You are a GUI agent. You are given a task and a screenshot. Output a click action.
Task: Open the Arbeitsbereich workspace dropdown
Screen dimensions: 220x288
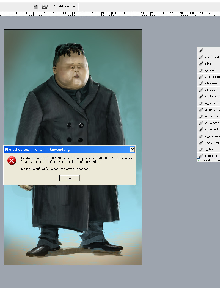click(x=64, y=7)
